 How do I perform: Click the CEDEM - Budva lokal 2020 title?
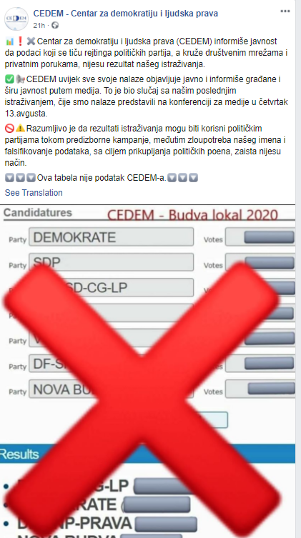[192, 215]
